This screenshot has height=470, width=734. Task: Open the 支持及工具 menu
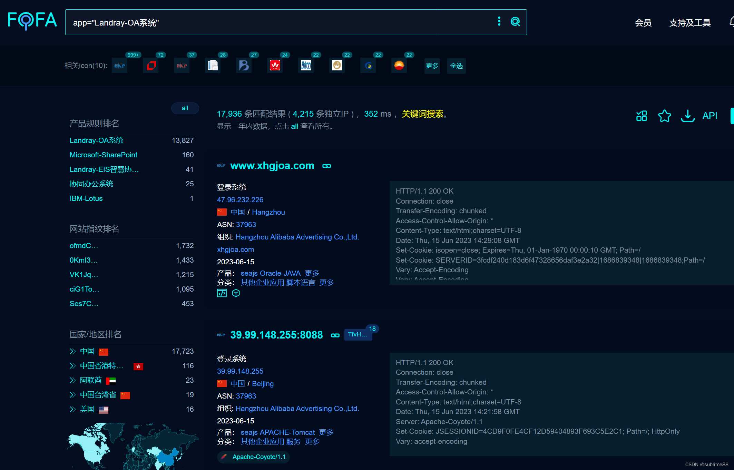pos(690,23)
